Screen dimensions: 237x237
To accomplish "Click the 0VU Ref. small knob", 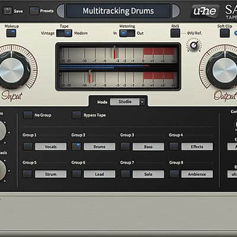I will [194, 45].
